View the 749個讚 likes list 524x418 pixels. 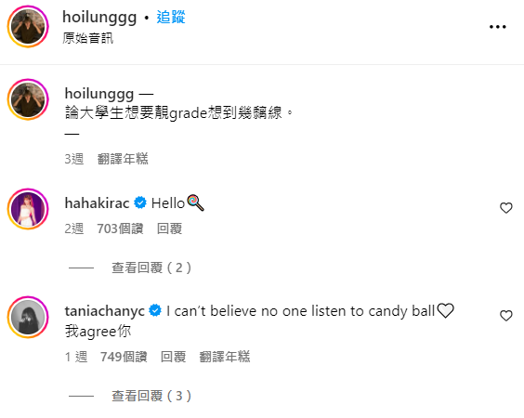coord(124,357)
